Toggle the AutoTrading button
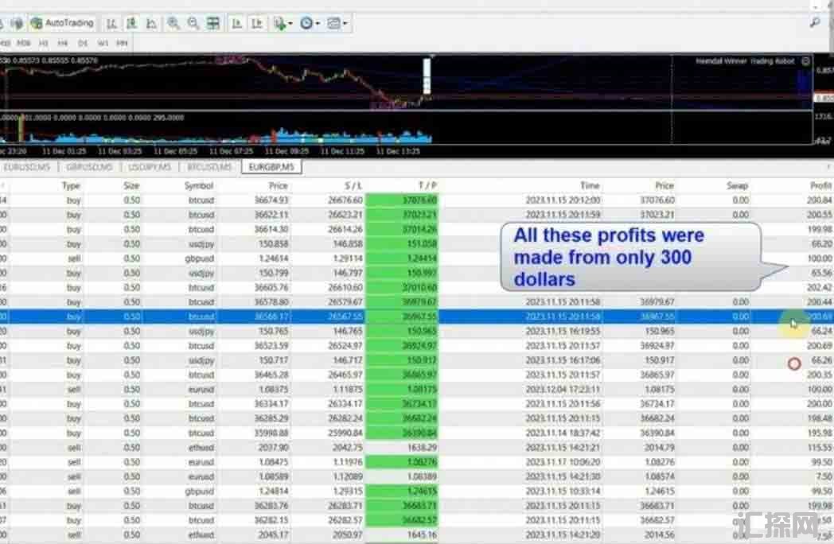834x544 pixels. [62, 24]
